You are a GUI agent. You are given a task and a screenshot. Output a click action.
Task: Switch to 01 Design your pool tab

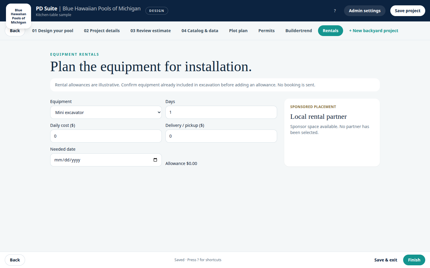[53, 31]
